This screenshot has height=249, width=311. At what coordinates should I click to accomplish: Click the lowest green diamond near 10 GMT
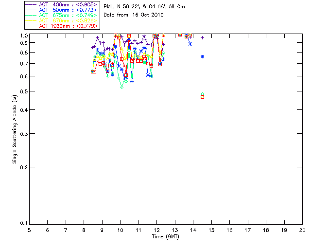coord(121,87)
